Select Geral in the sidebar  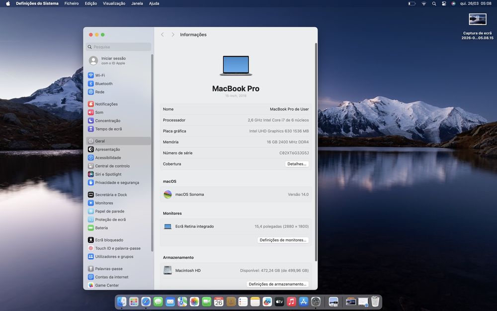click(x=118, y=141)
